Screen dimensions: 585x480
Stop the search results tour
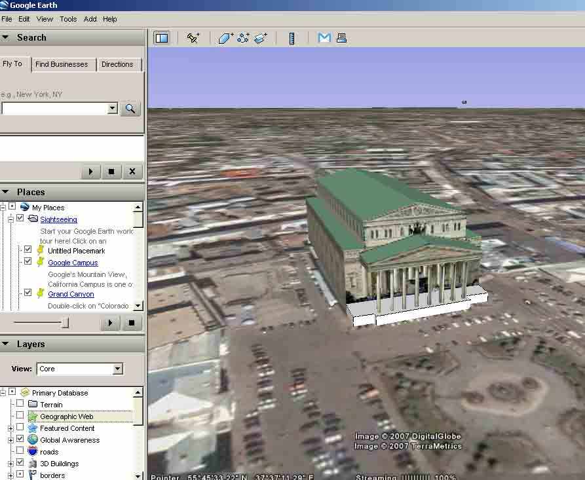(111, 172)
